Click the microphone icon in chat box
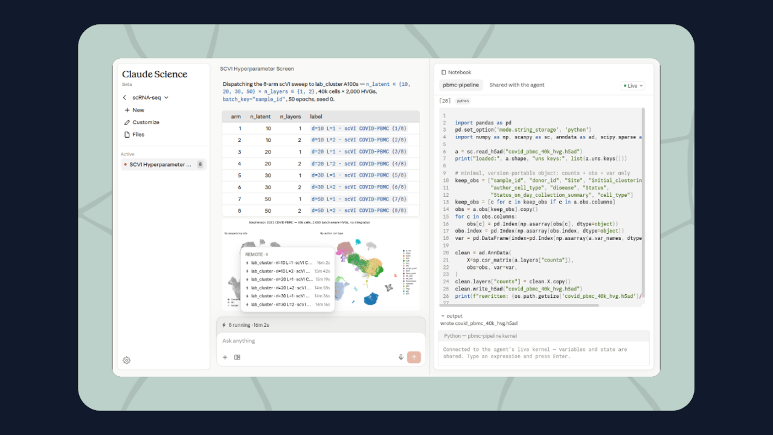The height and width of the screenshot is (435, 773). click(x=401, y=357)
